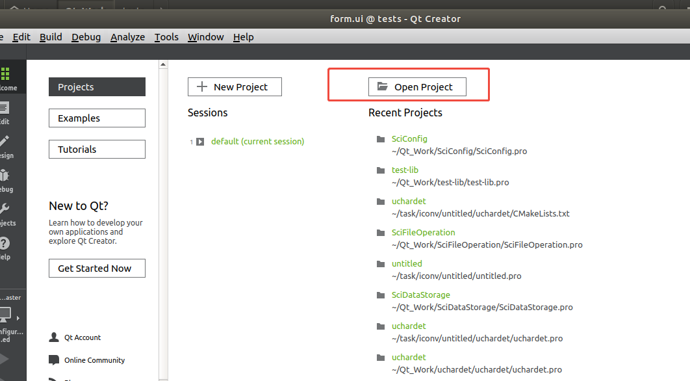Click folder icon beside untitled project
This screenshot has height=381, width=690.
click(x=381, y=264)
